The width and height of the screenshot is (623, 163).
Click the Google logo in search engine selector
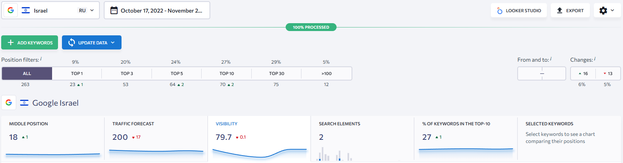click(11, 11)
